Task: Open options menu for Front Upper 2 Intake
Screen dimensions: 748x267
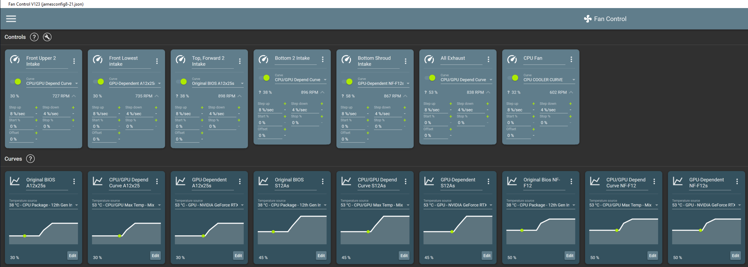Action: 74,61
